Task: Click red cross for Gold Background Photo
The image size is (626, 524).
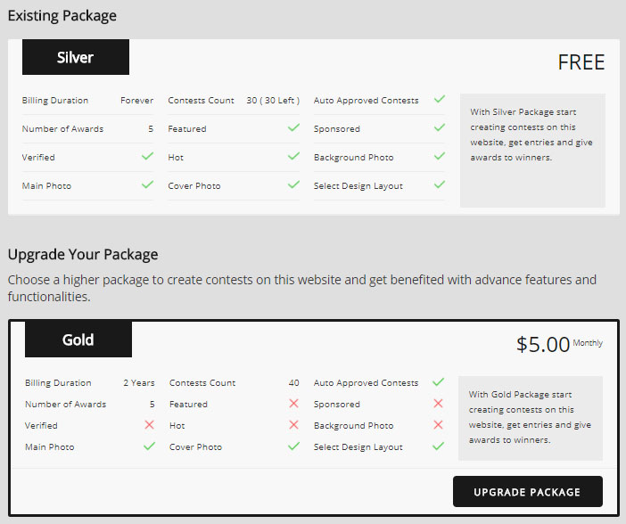Action: pyautogui.click(x=438, y=425)
